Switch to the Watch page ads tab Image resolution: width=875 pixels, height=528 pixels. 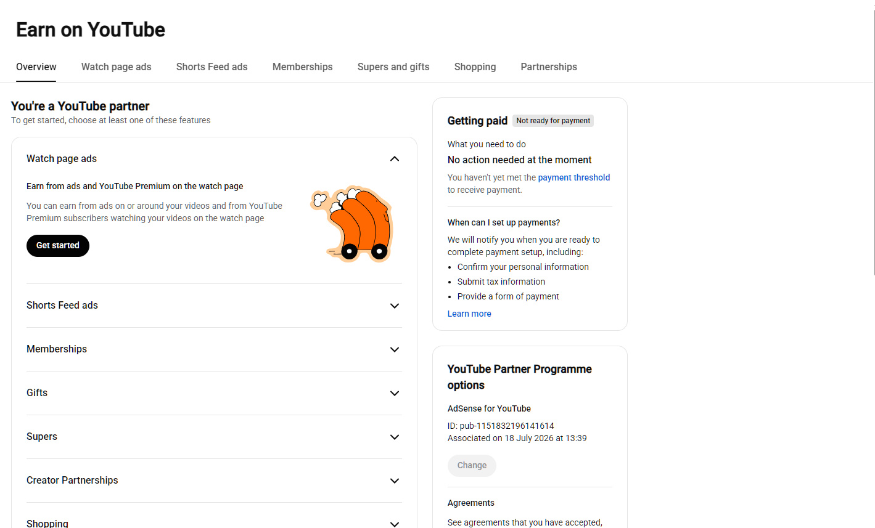click(116, 67)
